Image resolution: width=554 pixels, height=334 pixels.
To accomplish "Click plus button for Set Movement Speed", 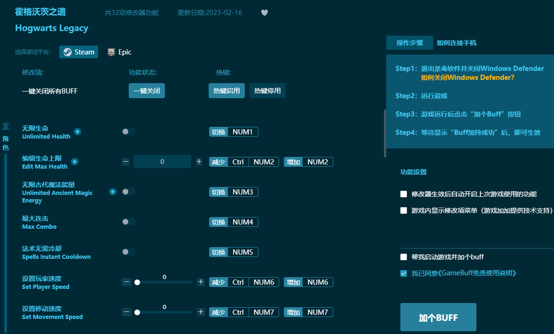I will pos(201,312).
